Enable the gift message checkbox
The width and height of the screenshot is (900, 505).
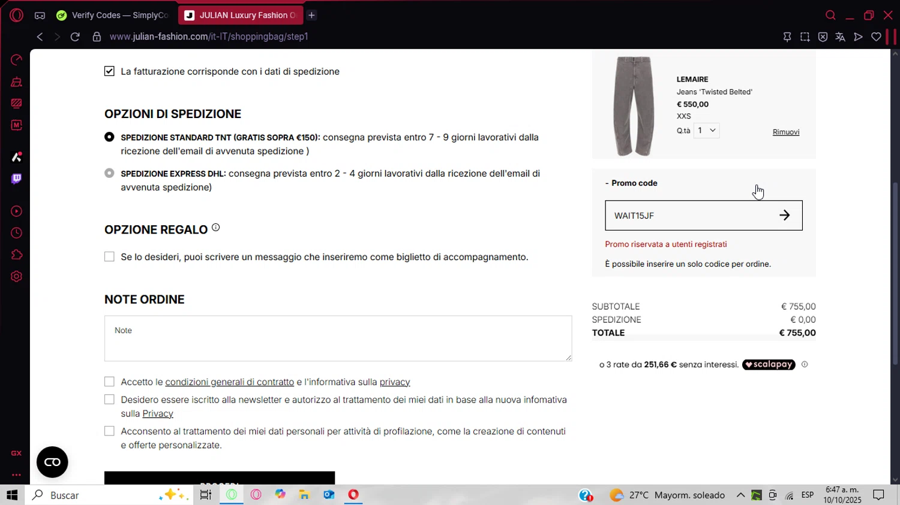[x=109, y=257]
